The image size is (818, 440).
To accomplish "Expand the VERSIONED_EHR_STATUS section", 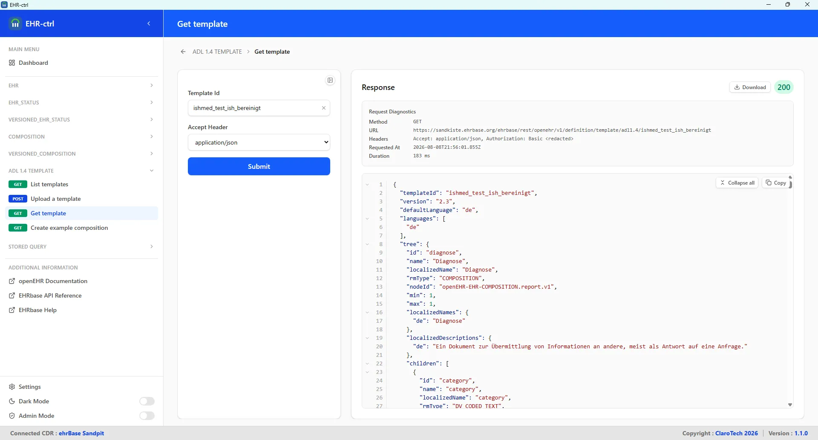I will point(81,119).
